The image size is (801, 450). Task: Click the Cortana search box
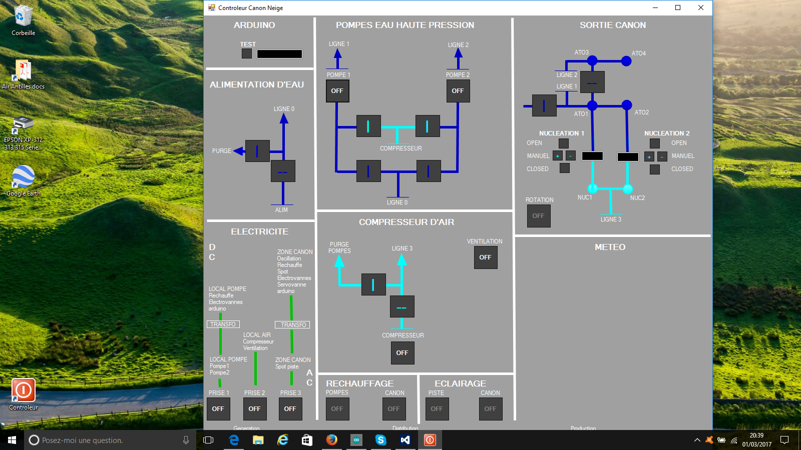tap(110, 440)
